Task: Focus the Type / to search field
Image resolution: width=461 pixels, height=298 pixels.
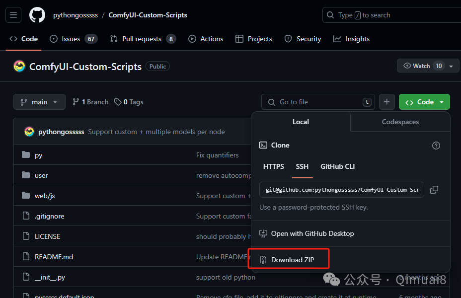Action: tap(391, 15)
